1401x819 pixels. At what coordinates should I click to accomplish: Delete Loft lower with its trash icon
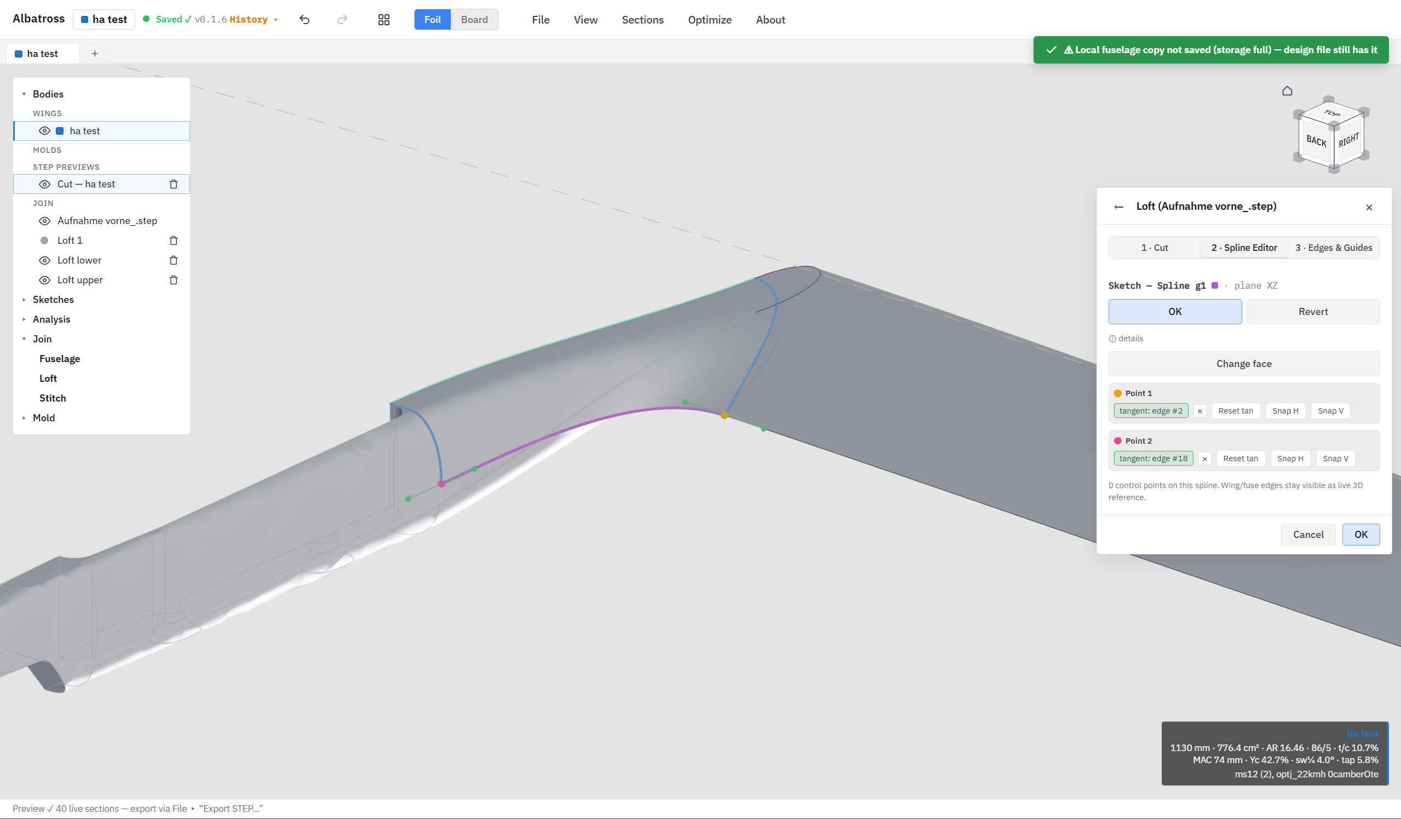coord(174,260)
